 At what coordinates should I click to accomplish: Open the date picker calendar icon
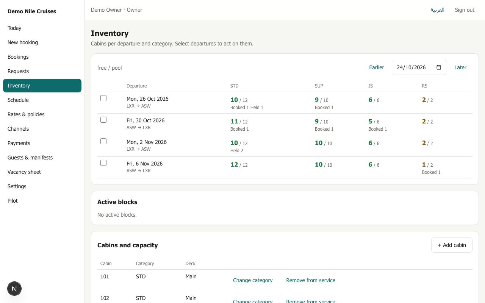pyautogui.click(x=439, y=67)
